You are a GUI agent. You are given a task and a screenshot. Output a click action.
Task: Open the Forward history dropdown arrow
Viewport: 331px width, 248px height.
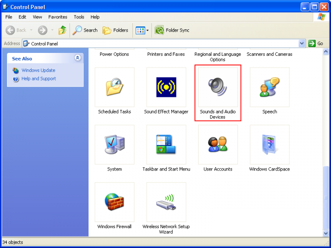pos(52,30)
